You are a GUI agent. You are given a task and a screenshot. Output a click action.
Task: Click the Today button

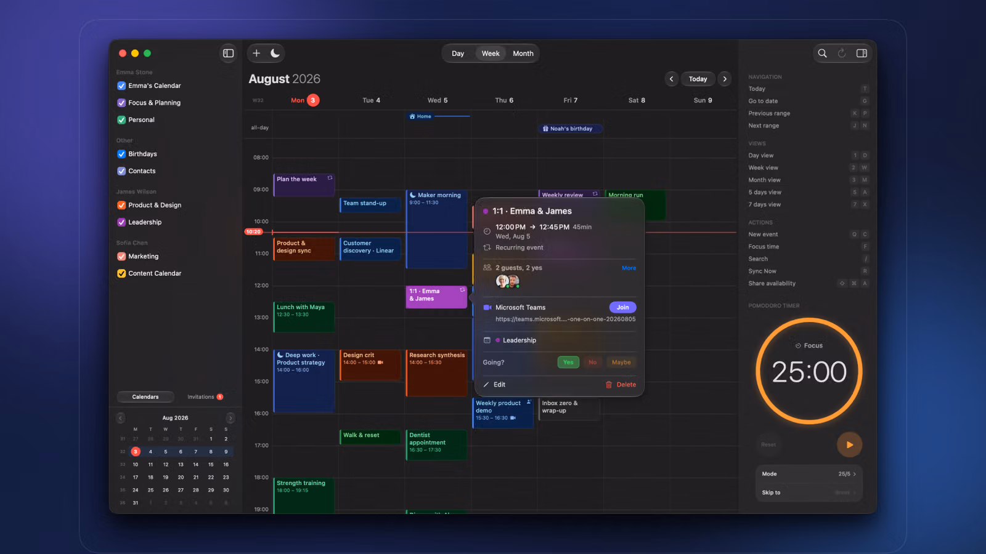point(698,79)
